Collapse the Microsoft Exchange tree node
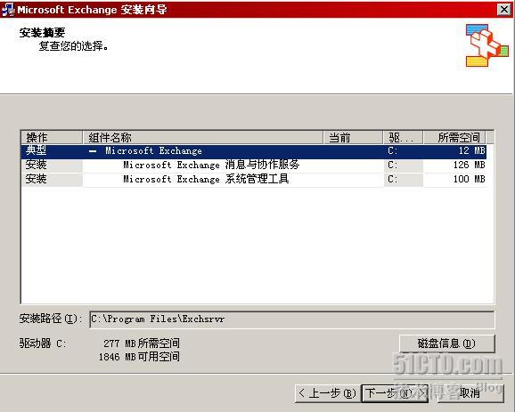Viewport: 515px width, 412px height. (x=93, y=151)
